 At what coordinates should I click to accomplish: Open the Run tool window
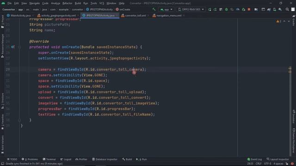point(142,159)
